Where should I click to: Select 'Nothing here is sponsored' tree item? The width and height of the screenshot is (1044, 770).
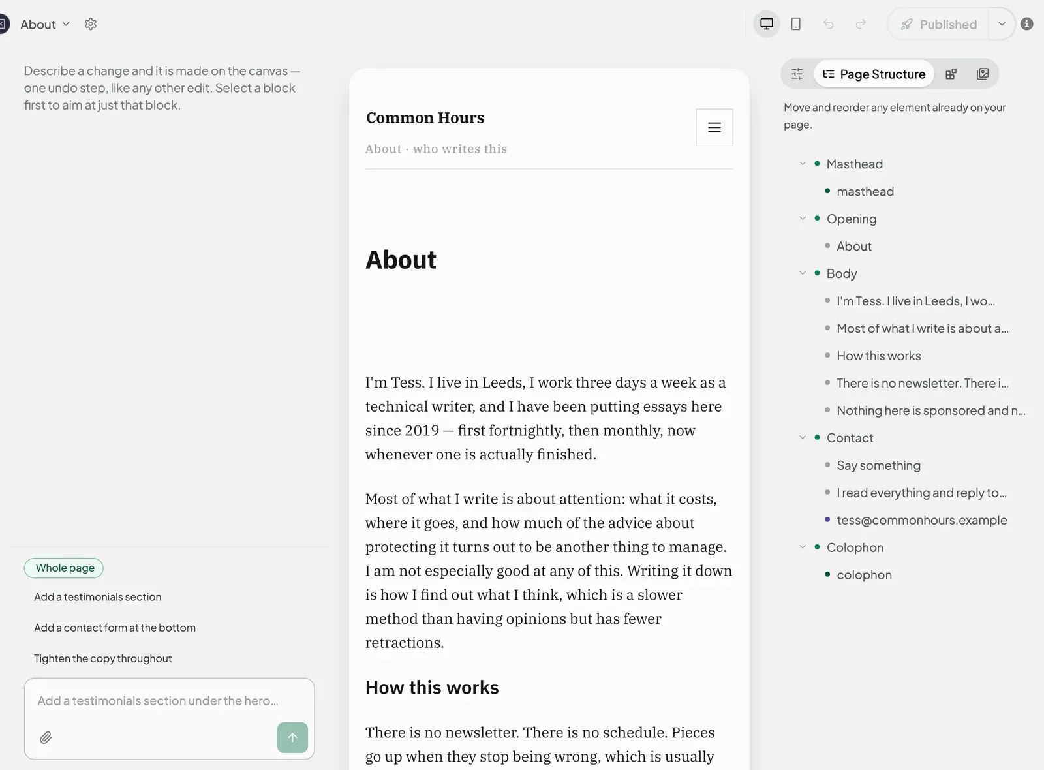930,410
